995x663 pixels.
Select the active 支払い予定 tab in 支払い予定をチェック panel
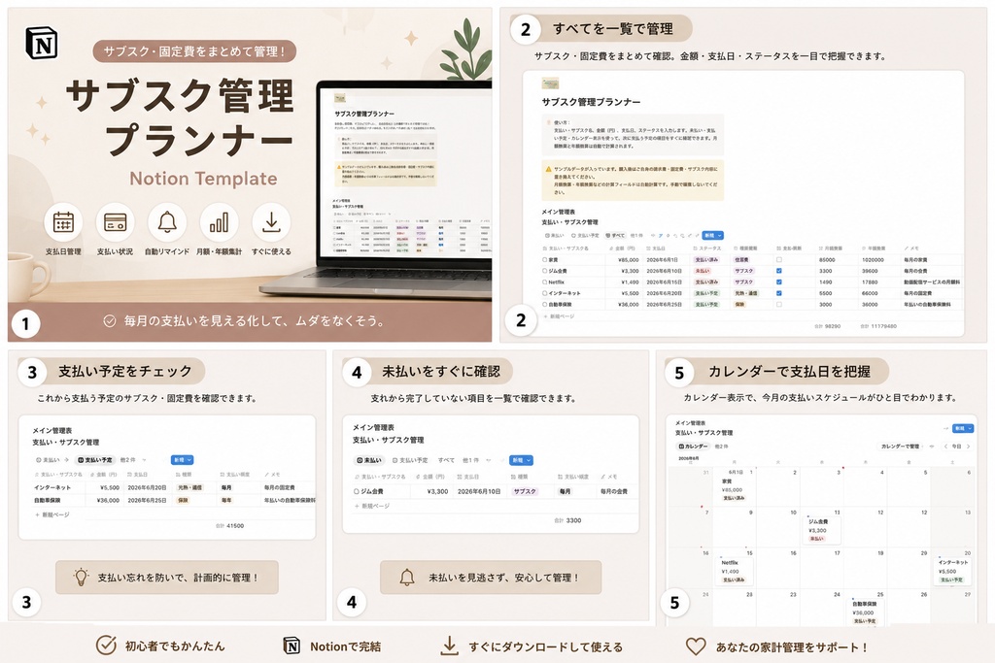pos(94,460)
